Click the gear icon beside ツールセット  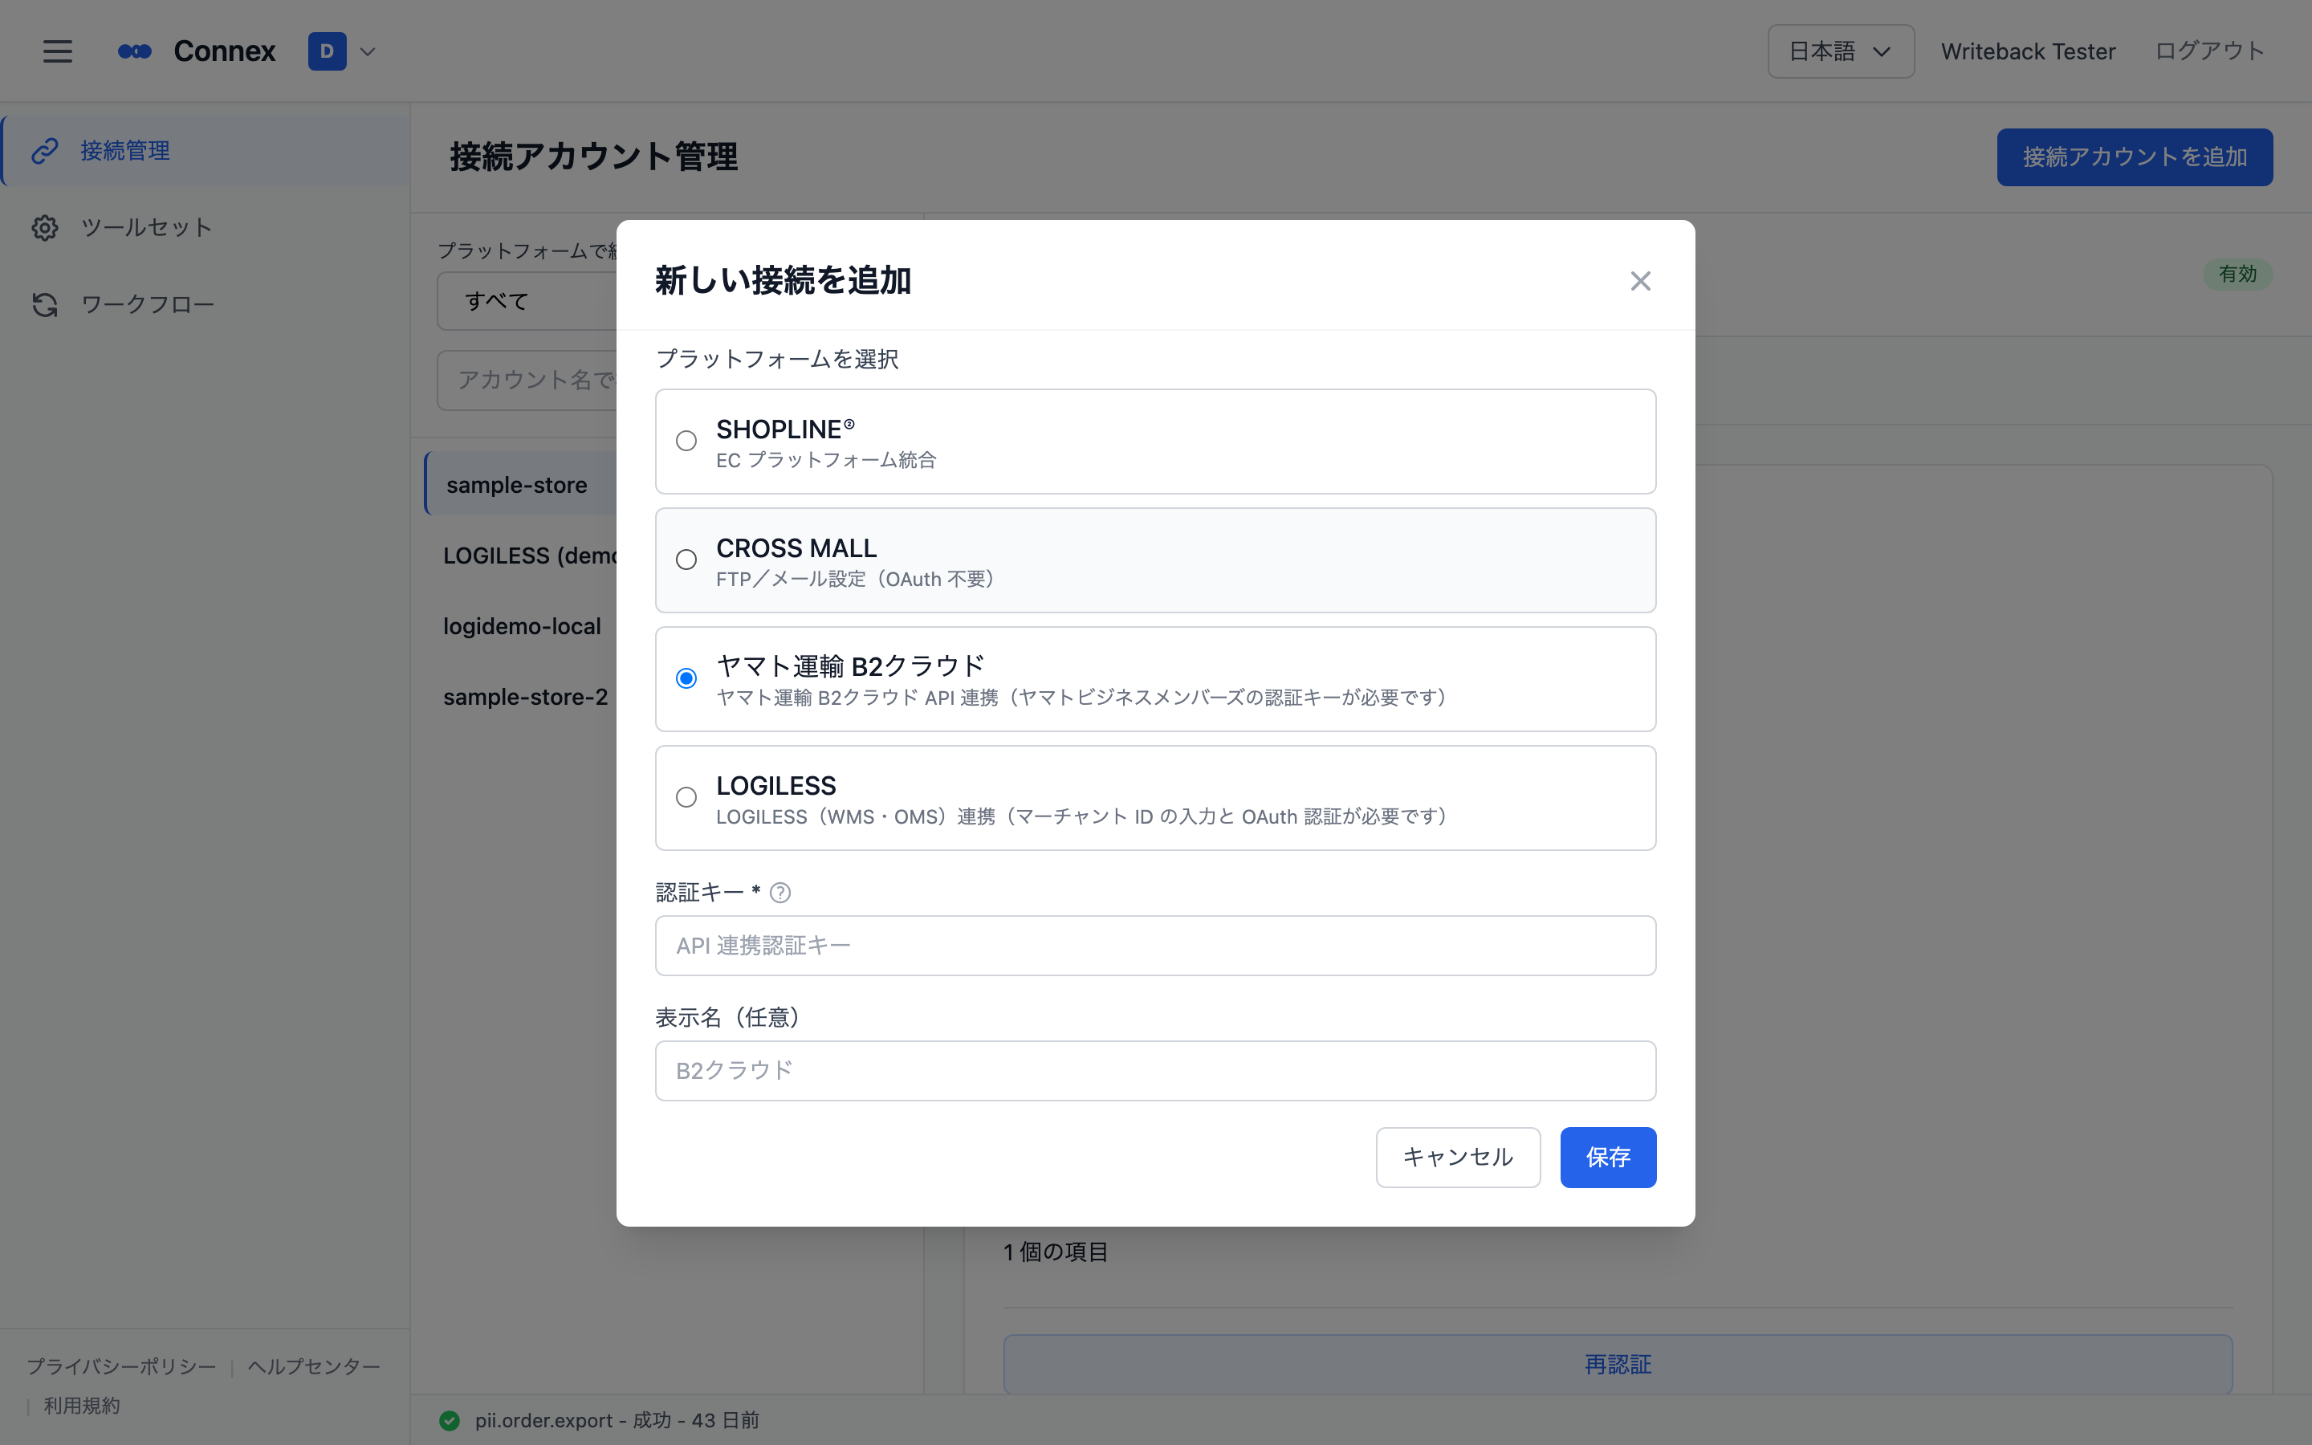point(45,227)
